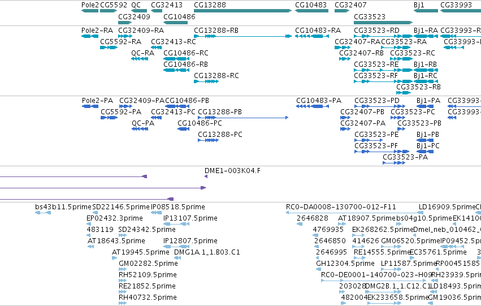Click the AT18643.5prime EST label
Screen dimensions: 481x306
tap(116, 242)
